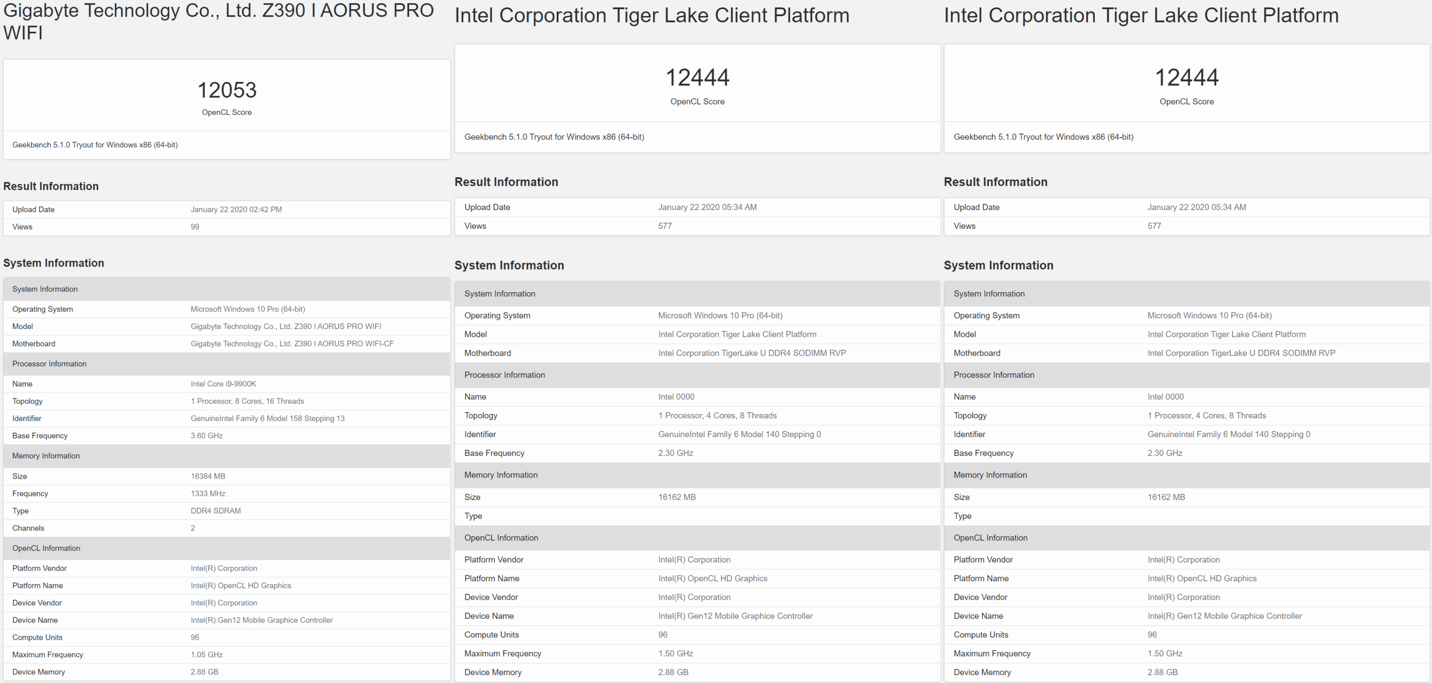Click the middle Tiger Lake Client Platform heading
The width and height of the screenshot is (1432, 683).
(x=651, y=15)
